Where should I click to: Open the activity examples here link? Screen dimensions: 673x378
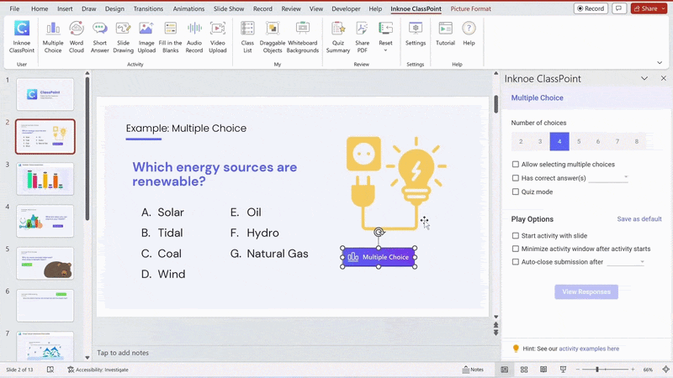click(589, 349)
